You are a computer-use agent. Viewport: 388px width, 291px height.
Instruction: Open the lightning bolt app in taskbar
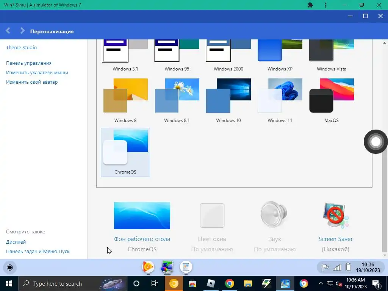266,283
